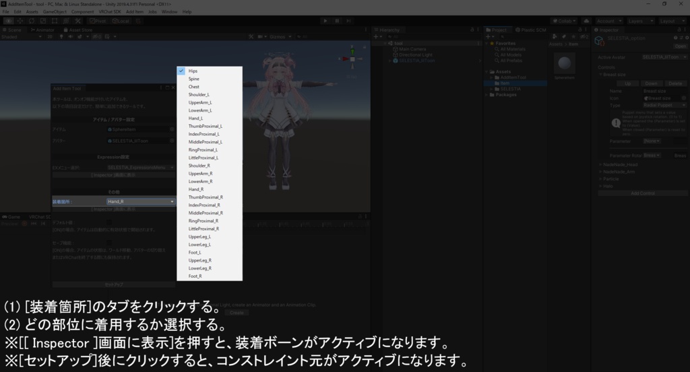Screen dimensions: 690x372
Task: Click Hierarchy create plus button
Action: pos(377,37)
